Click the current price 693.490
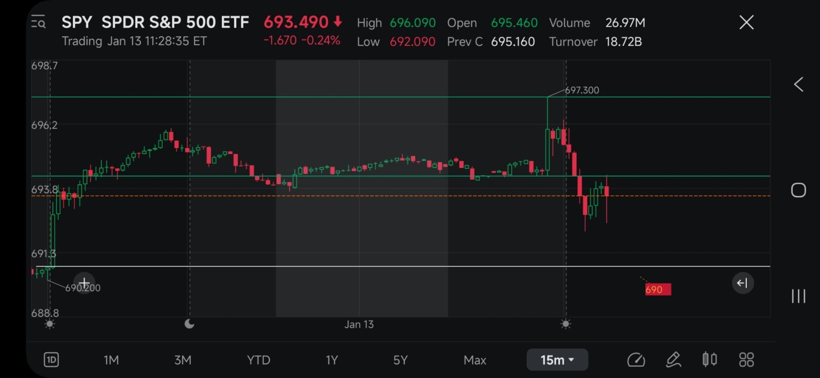Viewport: 820px width, 378px height. (x=296, y=22)
